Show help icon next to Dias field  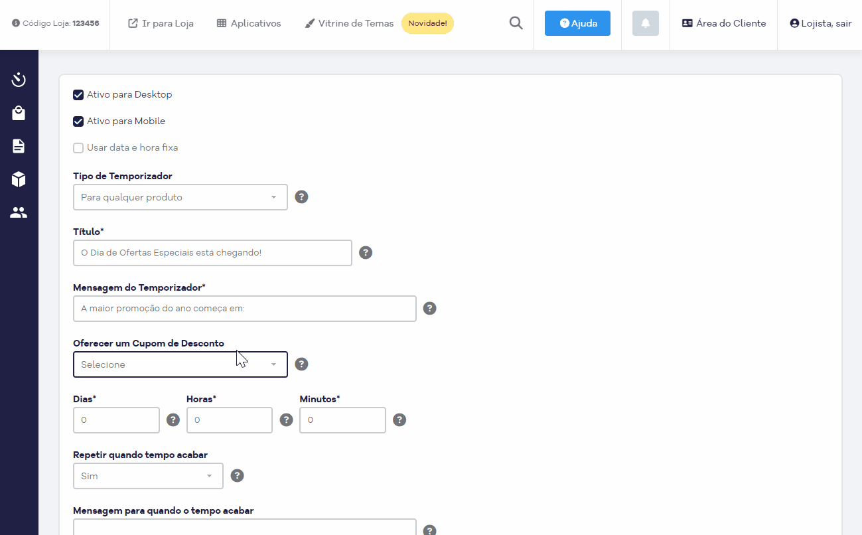point(173,420)
